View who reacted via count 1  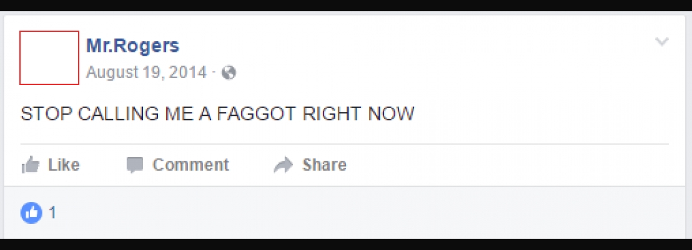click(52, 213)
